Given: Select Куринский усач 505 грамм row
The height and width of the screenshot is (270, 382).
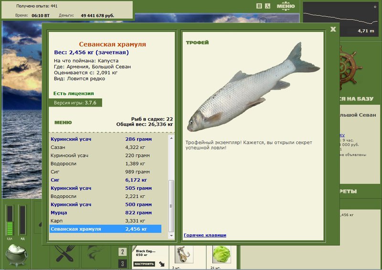Looking at the screenshot, I should click(x=105, y=188).
